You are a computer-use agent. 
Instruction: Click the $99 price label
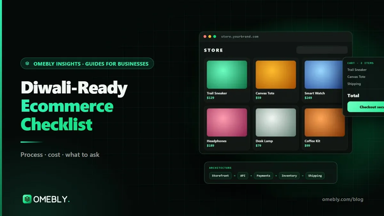308,146
